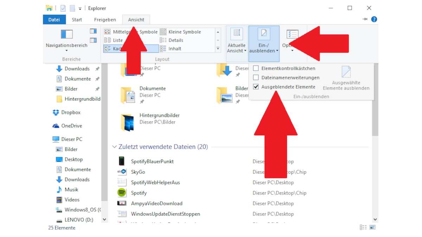422x237 pixels.
Task: Open OneDrive from the navigation pane
Action: point(72,126)
